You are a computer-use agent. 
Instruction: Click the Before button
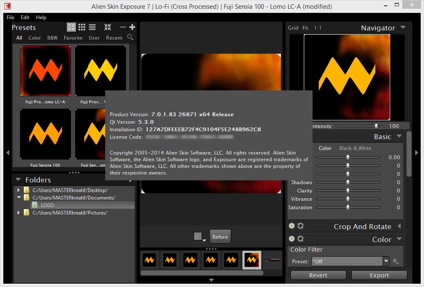point(220,237)
